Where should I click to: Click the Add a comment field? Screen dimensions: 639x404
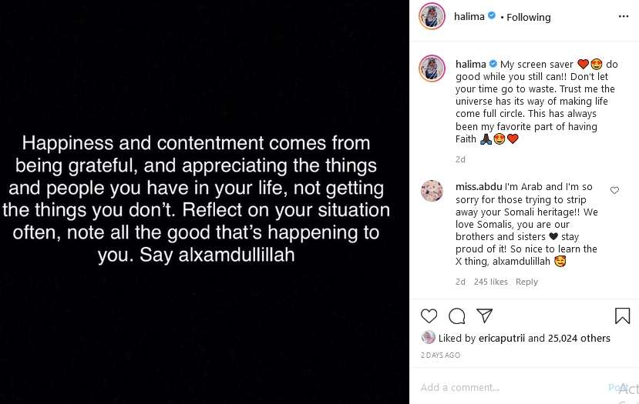(x=513, y=387)
